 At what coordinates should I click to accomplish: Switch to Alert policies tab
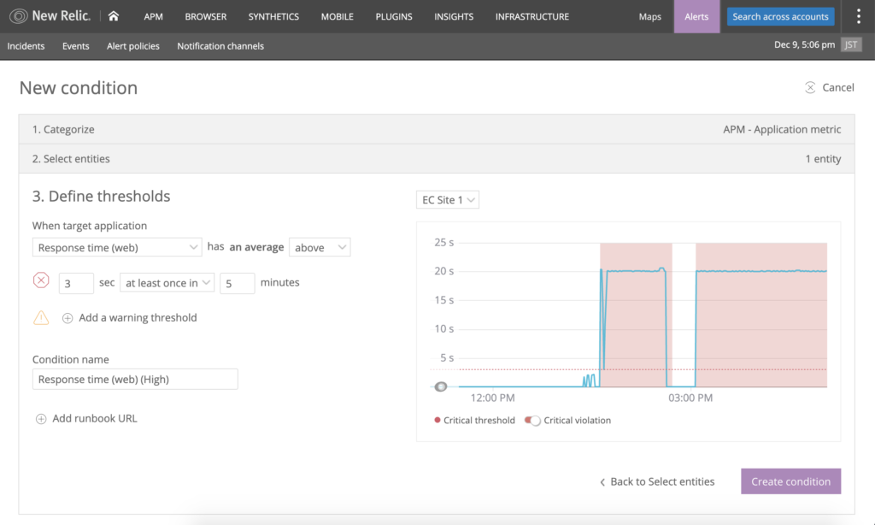click(x=133, y=46)
